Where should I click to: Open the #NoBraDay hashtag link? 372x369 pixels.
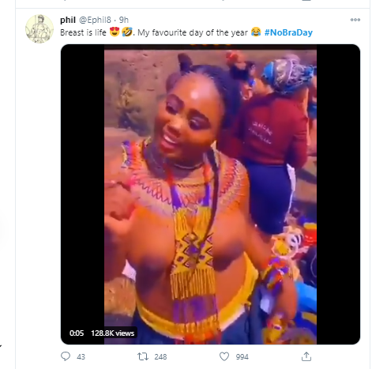click(288, 32)
